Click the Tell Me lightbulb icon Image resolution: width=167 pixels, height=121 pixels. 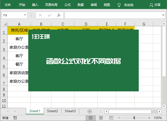(119, 5)
